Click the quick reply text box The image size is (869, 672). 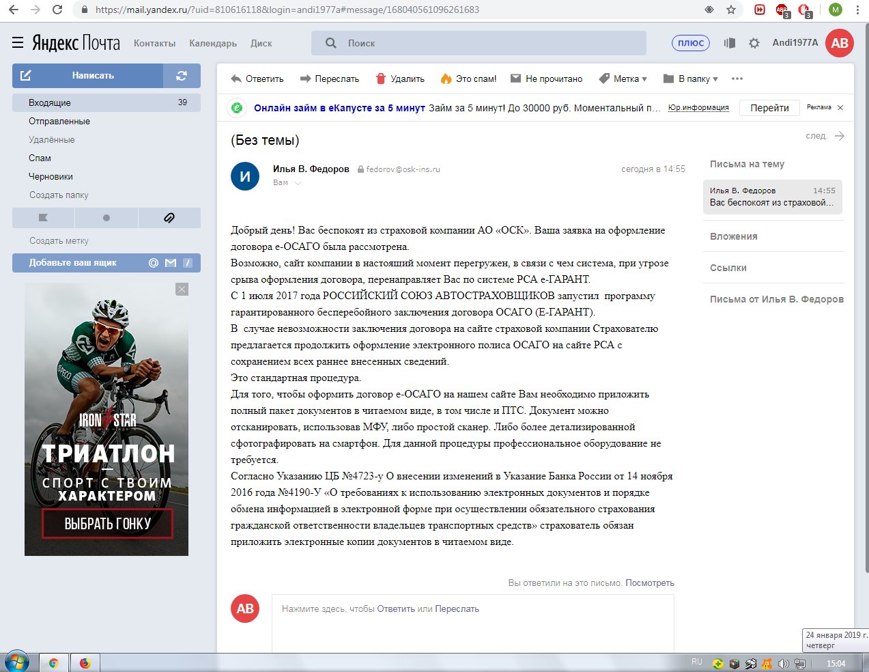[x=473, y=623]
